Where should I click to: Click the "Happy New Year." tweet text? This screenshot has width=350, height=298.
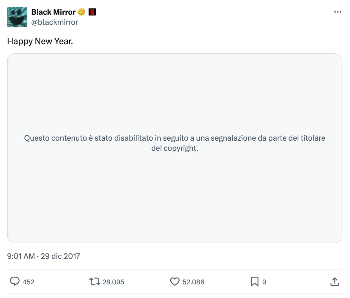pyautogui.click(x=40, y=41)
